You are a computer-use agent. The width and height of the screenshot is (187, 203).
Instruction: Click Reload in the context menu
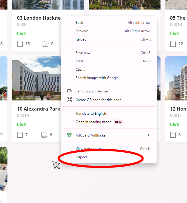click(x=109, y=39)
